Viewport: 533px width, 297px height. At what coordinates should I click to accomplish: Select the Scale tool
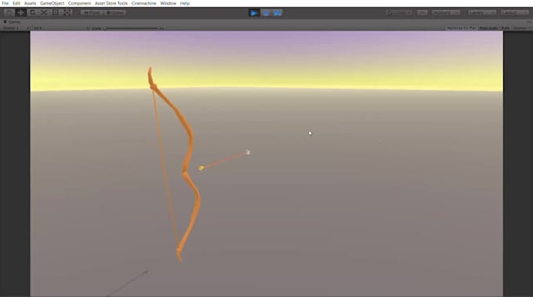point(44,13)
